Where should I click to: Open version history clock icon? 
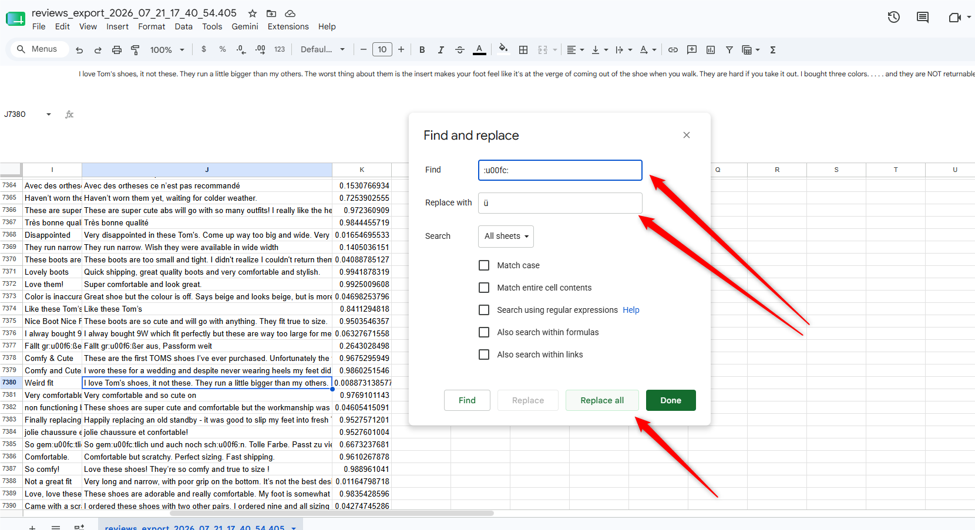pos(894,18)
